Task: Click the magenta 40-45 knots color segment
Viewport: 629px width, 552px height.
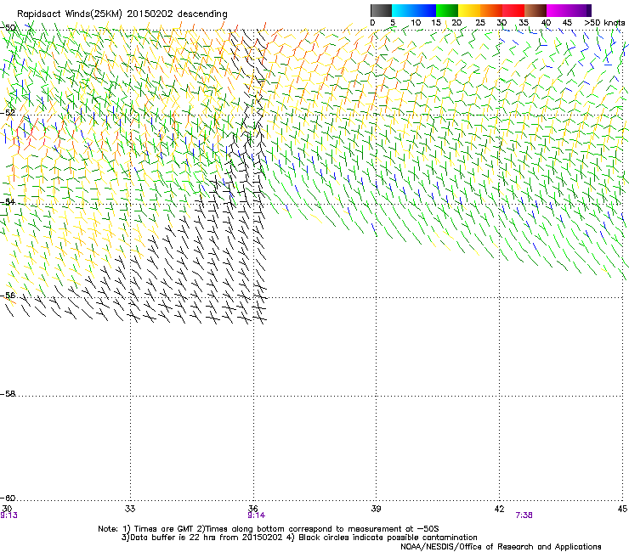Action: [x=558, y=10]
